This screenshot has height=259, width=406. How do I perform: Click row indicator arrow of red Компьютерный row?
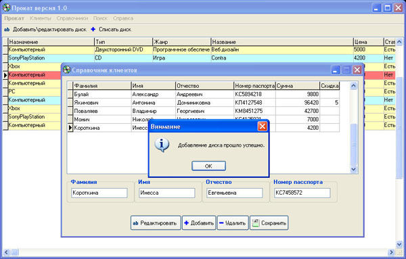pyautogui.click(x=5, y=75)
